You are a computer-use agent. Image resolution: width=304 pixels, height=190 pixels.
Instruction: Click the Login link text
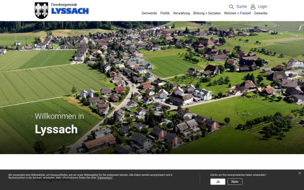262,7
